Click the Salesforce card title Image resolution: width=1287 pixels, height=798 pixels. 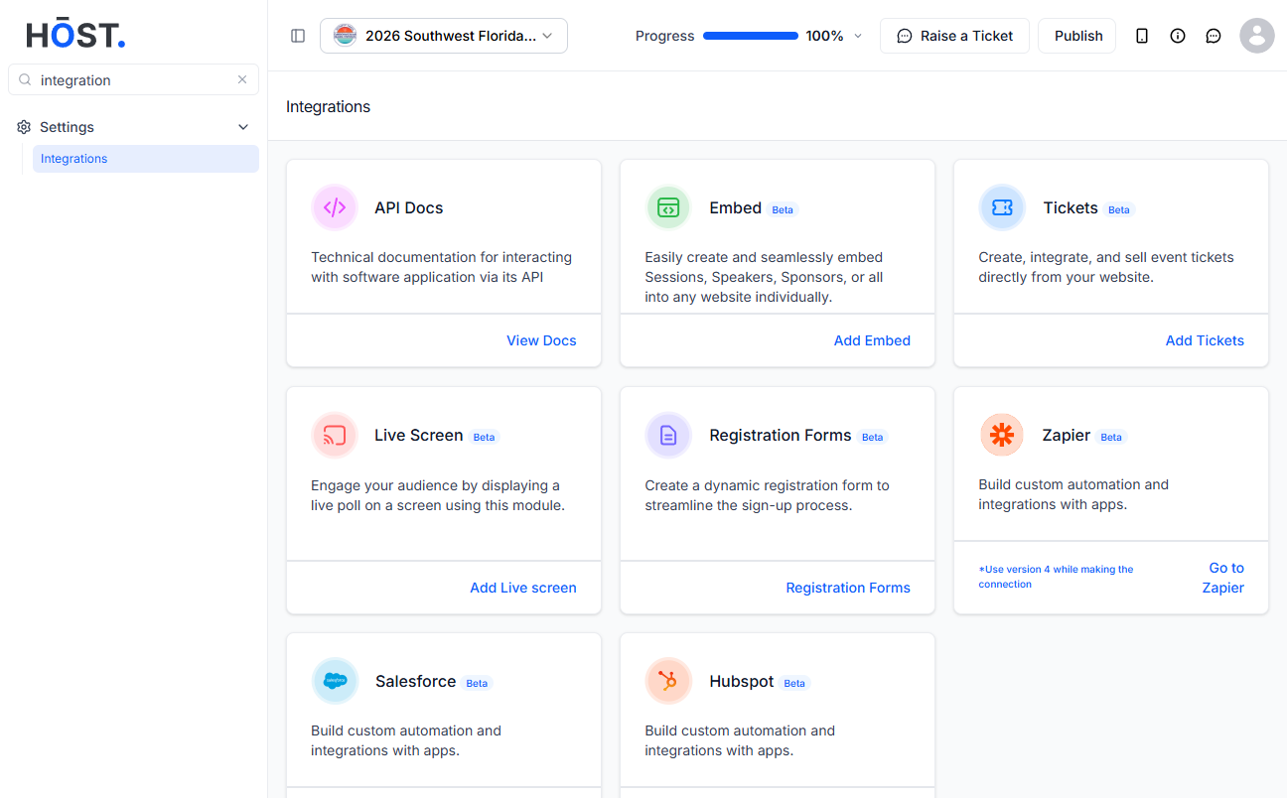[415, 681]
